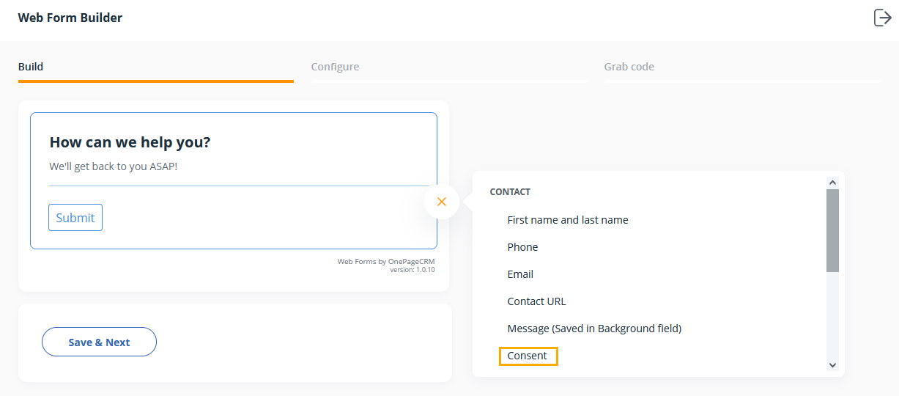899x396 pixels.
Task: Add the First name and last name field
Action: (568, 220)
